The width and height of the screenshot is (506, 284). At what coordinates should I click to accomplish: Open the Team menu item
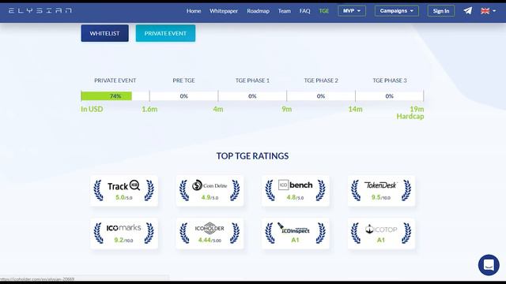tap(285, 11)
